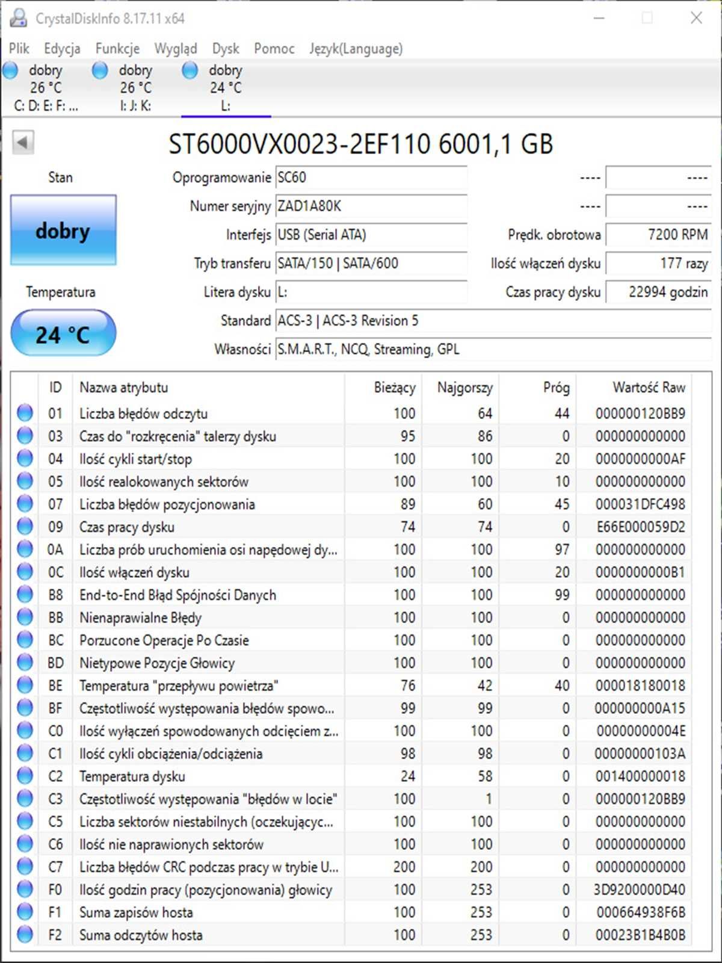Click the serial number field ZAD1A80K

[371, 206]
